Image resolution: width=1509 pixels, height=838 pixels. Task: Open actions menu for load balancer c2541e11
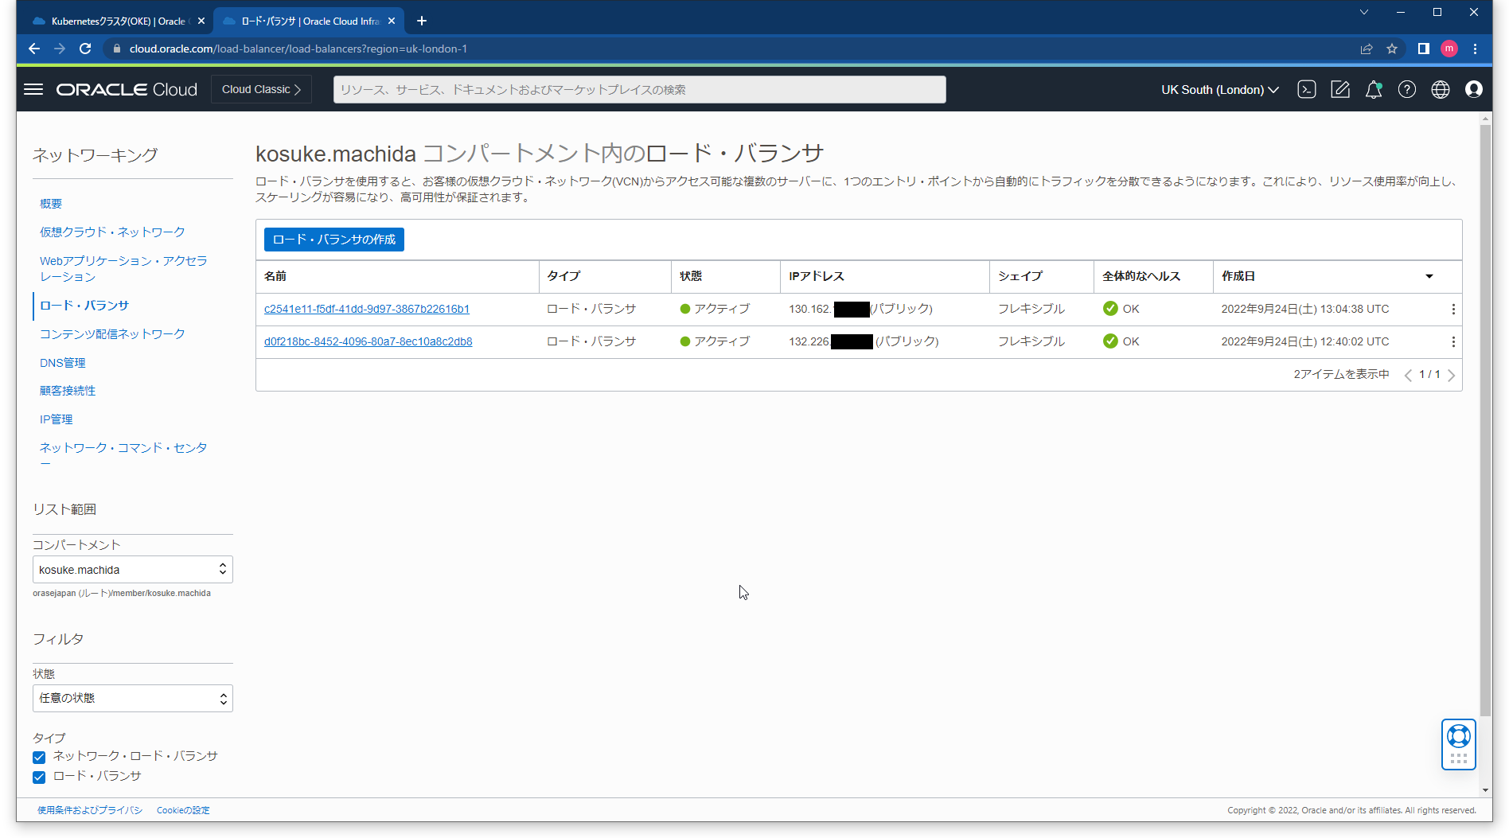[x=1454, y=309]
